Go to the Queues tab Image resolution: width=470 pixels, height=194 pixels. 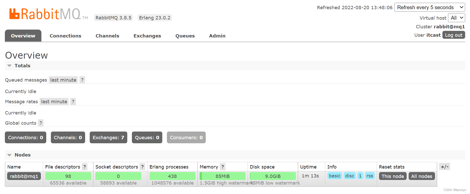(185, 36)
